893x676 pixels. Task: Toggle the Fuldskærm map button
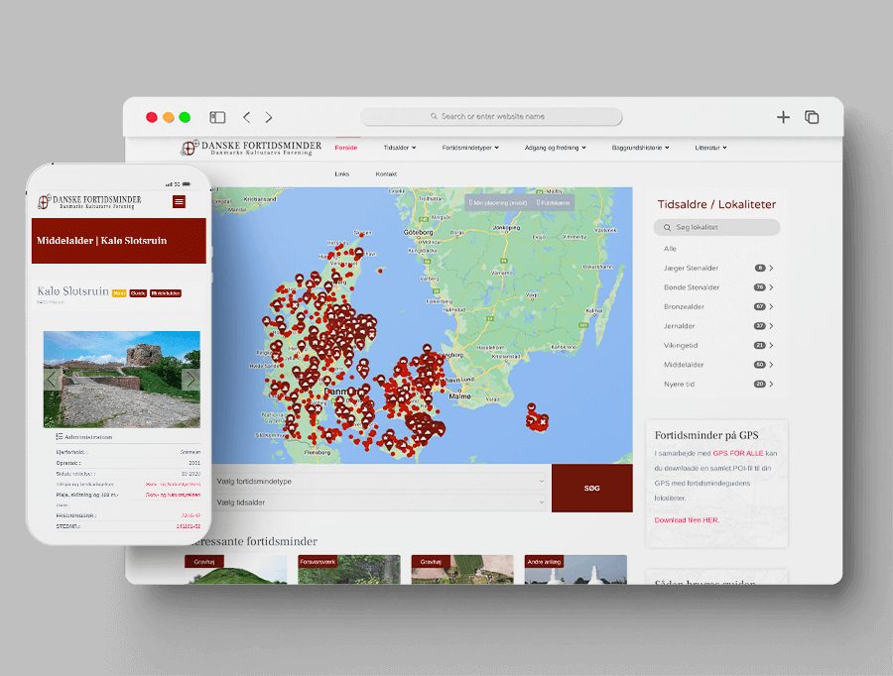coord(554,202)
